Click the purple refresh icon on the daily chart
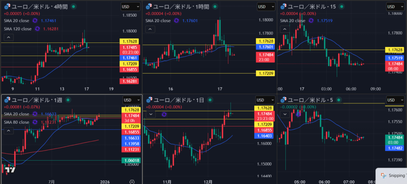The image size is (407, 184). coord(164,114)
